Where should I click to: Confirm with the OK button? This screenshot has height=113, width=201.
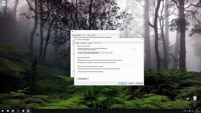tap(122, 83)
